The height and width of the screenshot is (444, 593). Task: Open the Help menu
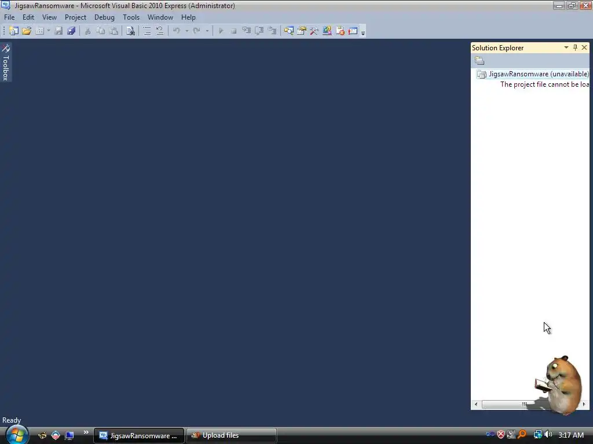tap(188, 17)
